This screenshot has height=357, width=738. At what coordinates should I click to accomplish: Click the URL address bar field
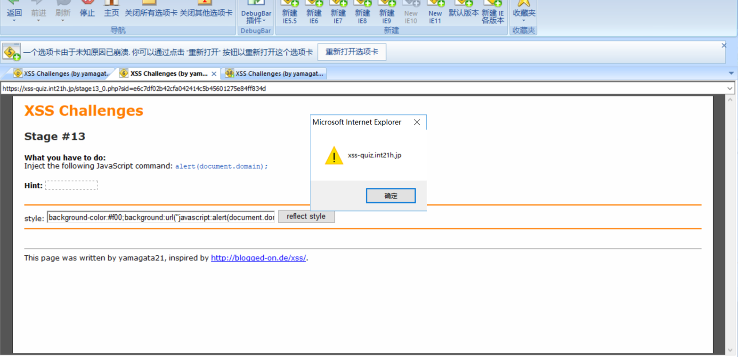tap(363, 88)
